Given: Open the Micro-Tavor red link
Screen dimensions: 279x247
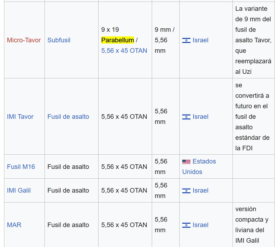Looking at the screenshot, I should (x=24, y=40).
